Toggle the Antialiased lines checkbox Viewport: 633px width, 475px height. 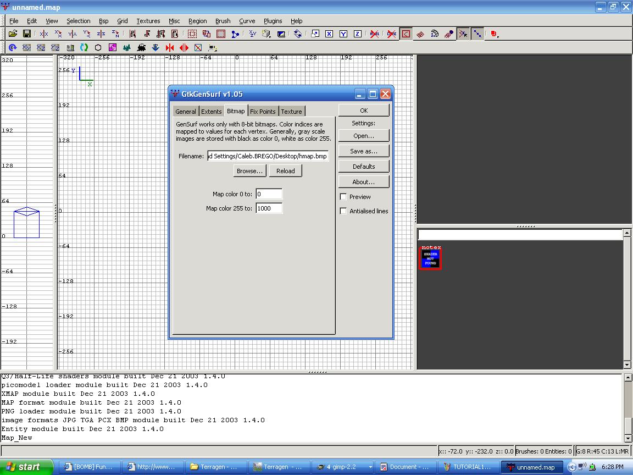click(343, 211)
